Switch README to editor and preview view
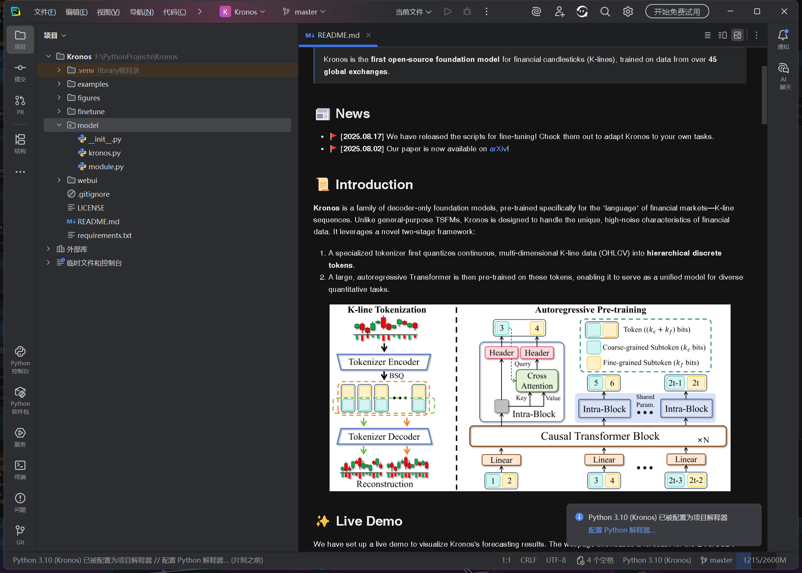 click(723, 35)
